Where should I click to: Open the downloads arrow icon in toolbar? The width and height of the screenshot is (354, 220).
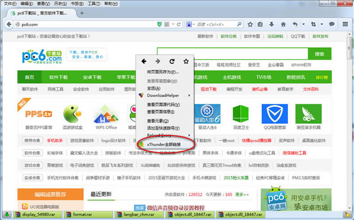coord(272,25)
